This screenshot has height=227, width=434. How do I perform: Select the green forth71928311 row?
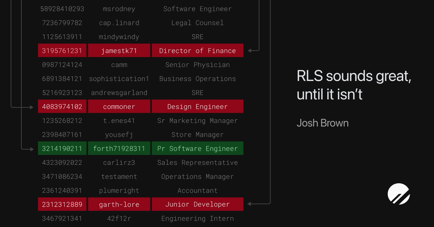119,148
